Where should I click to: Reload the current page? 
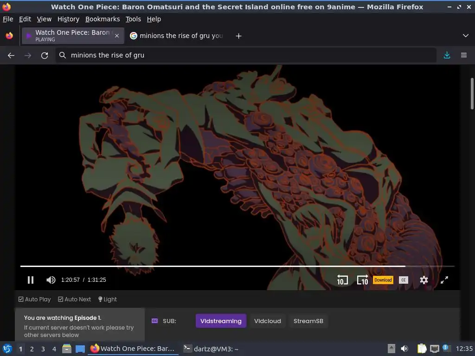[x=45, y=56]
